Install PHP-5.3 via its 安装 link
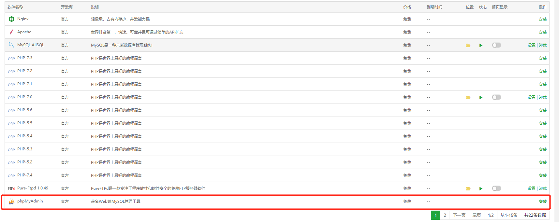The image size is (559, 222). coord(543,149)
